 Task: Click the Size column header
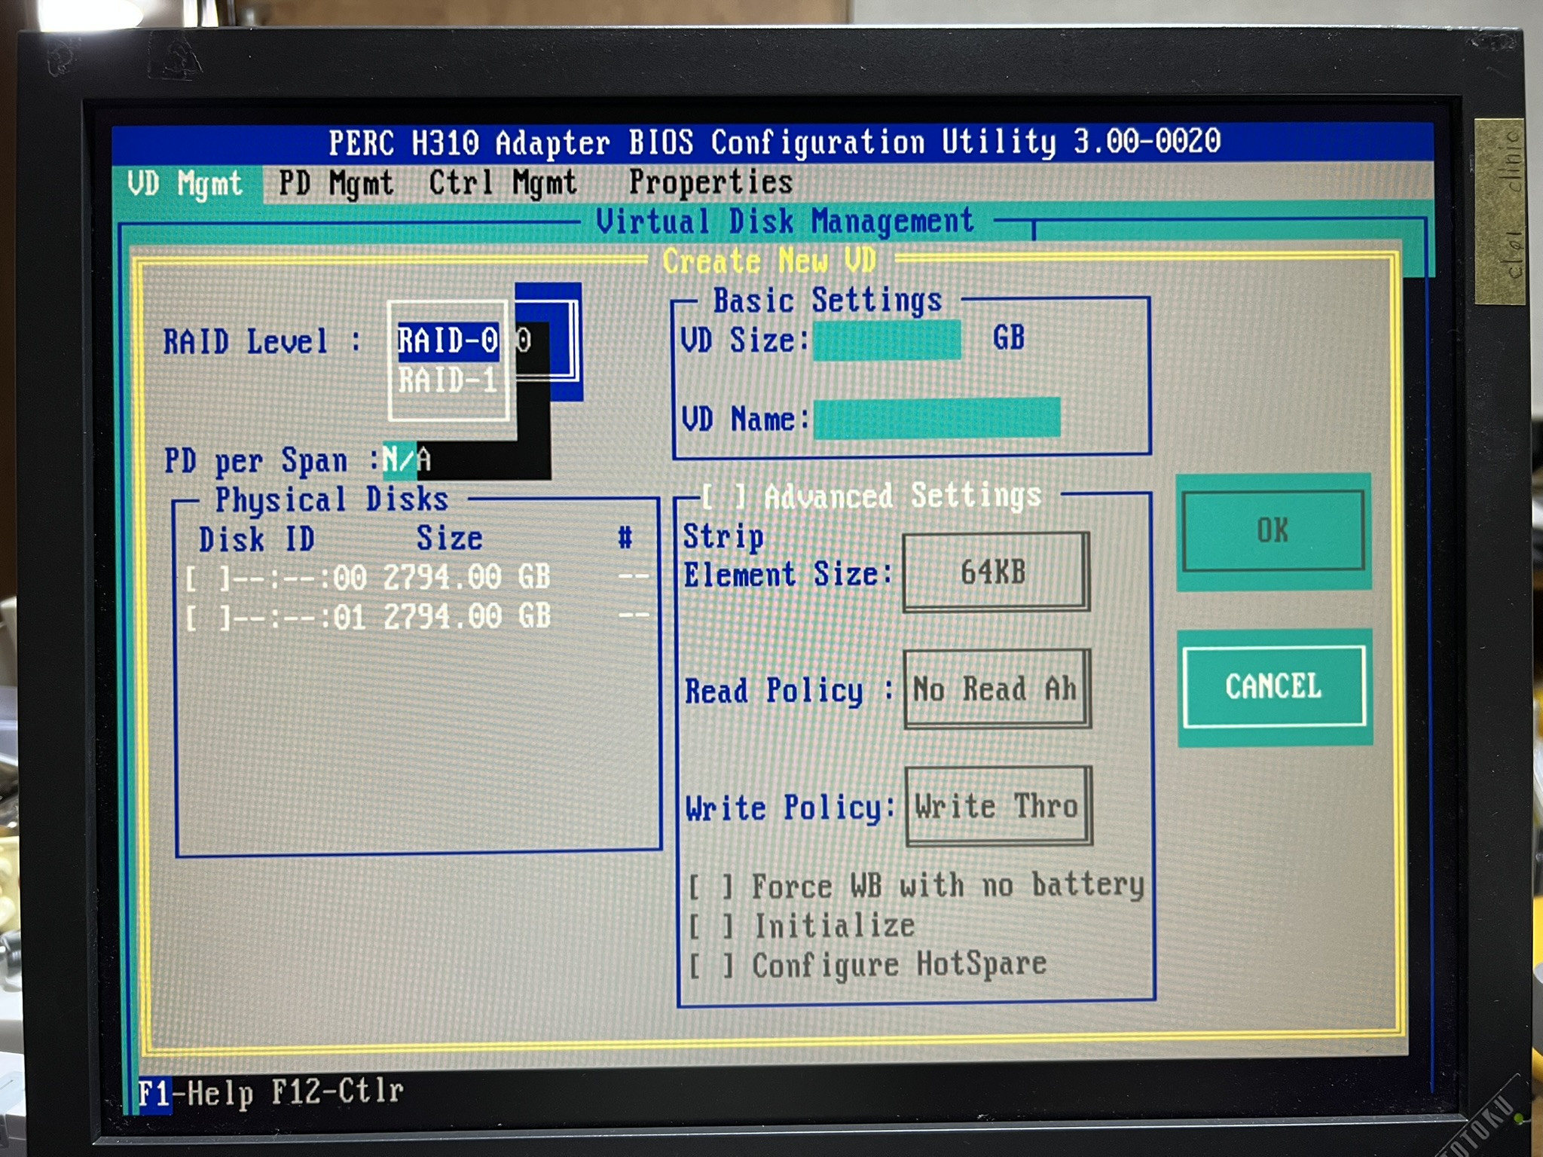click(x=449, y=539)
